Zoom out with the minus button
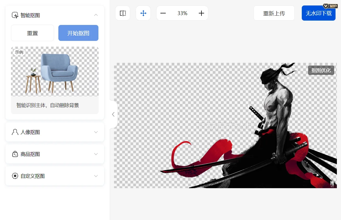Image resolution: width=341 pixels, height=220 pixels. tap(163, 13)
